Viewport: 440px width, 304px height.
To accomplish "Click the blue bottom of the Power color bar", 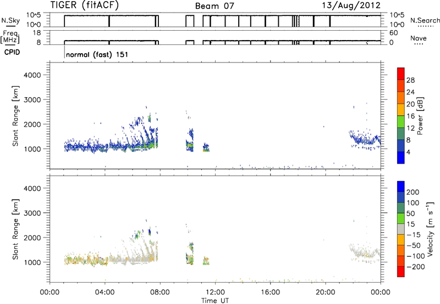I will (401, 157).
